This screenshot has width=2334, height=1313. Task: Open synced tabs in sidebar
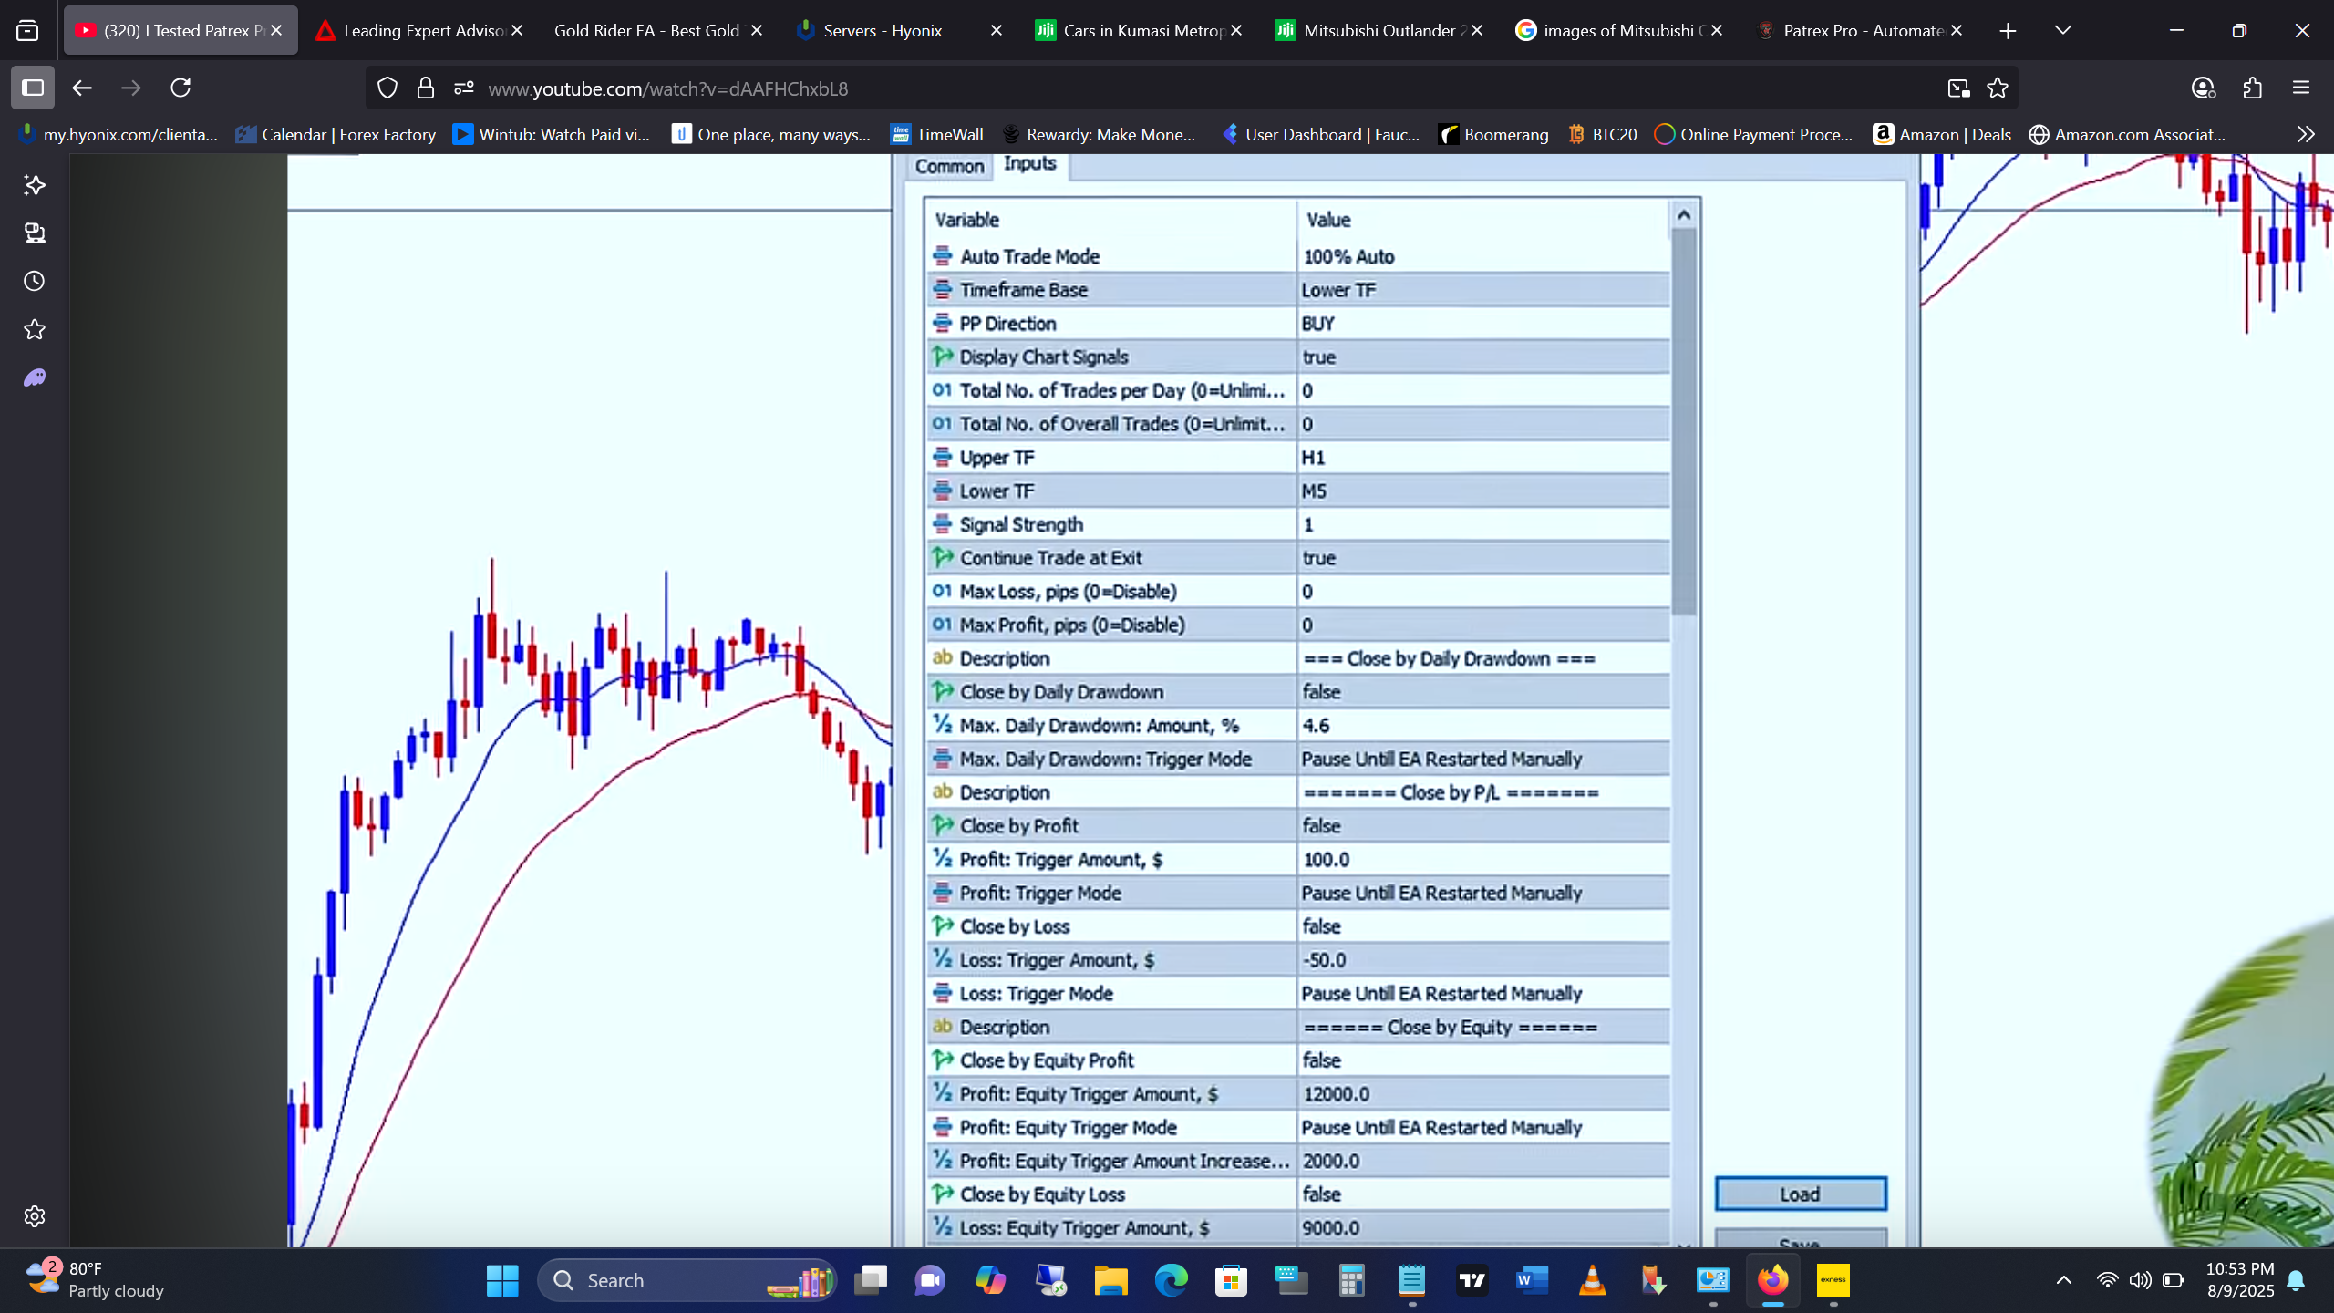(x=35, y=233)
